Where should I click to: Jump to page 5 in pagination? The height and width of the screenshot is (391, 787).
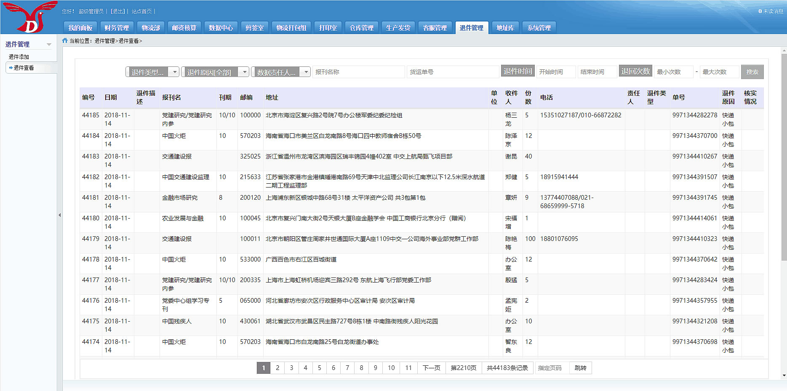pos(319,368)
